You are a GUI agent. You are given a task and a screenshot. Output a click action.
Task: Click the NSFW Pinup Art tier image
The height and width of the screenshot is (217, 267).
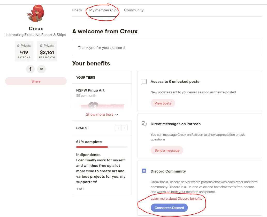102,105
